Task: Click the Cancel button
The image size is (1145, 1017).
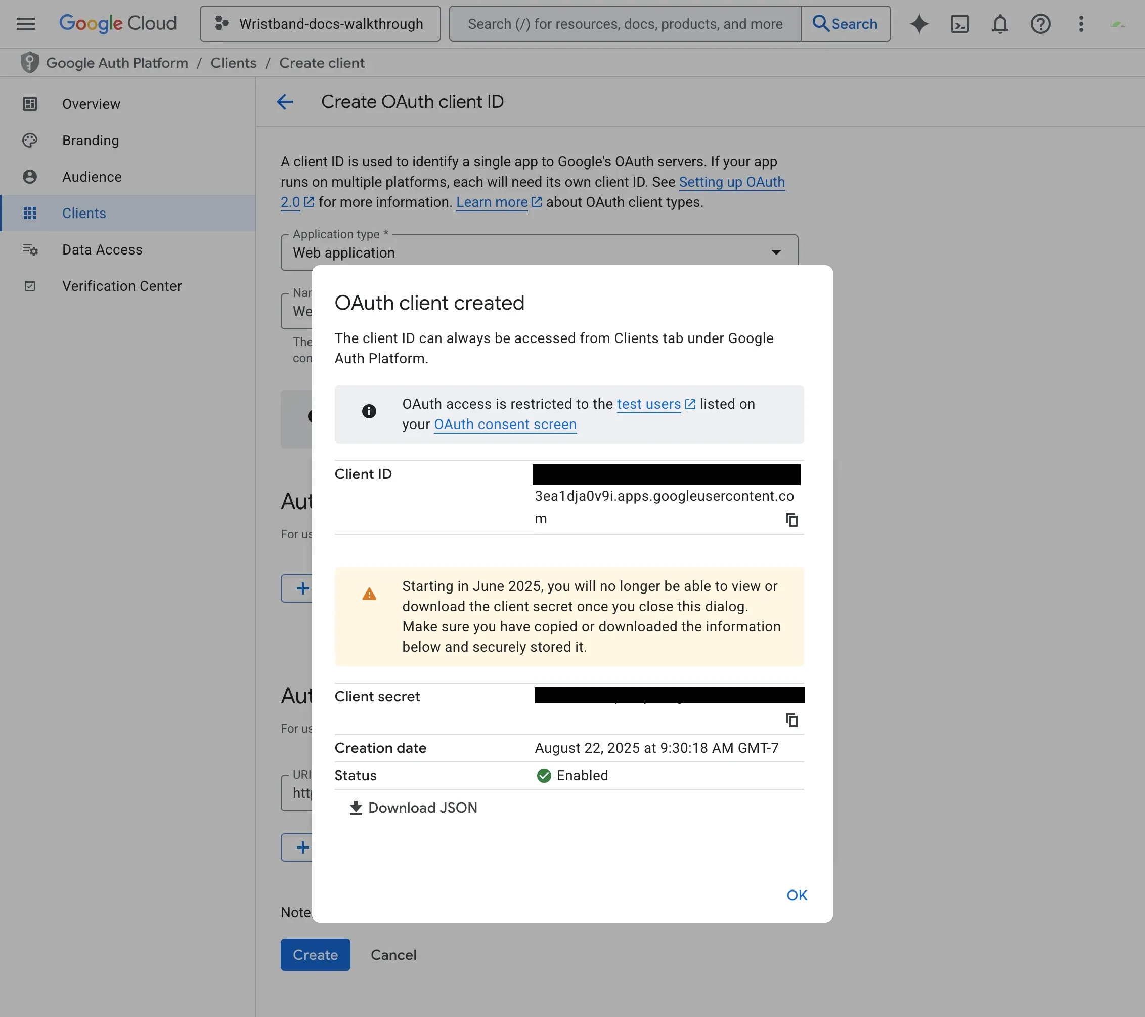Action: [x=393, y=954]
